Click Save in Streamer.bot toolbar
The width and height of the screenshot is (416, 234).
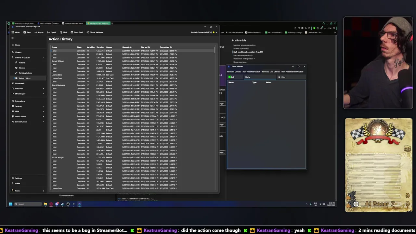27,32
